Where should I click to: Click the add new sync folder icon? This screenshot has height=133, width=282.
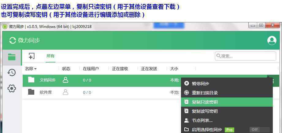tap(32, 56)
